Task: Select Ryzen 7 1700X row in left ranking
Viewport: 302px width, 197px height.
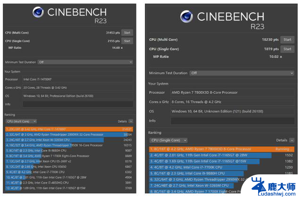Action: click(x=69, y=156)
